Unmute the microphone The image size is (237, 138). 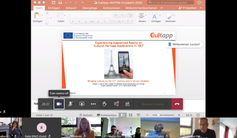point(70,104)
